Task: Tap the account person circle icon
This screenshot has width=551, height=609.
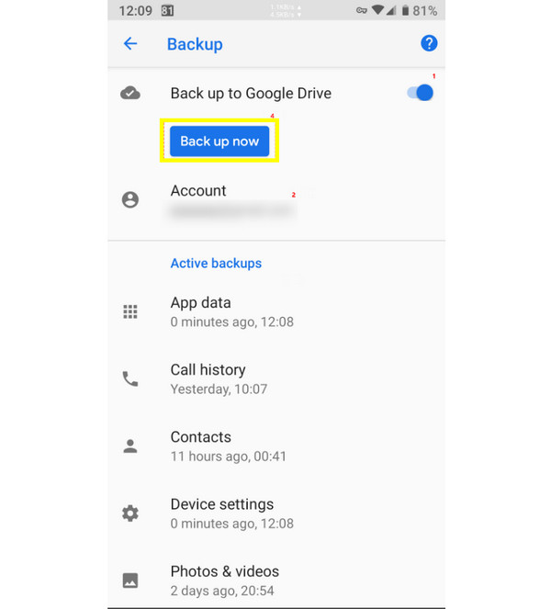Action: coord(130,199)
